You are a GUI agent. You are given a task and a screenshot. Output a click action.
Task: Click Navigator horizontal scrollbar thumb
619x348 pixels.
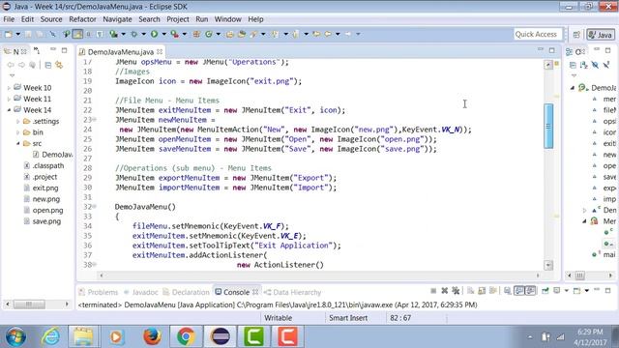tap(29, 304)
